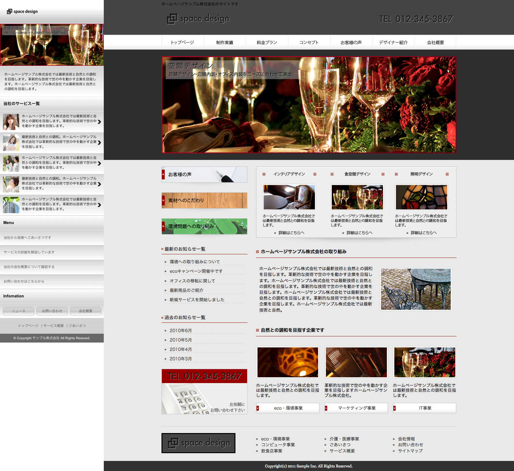
Task: Select デザイナー紹介 from top navigation
Action: point(393,42)
